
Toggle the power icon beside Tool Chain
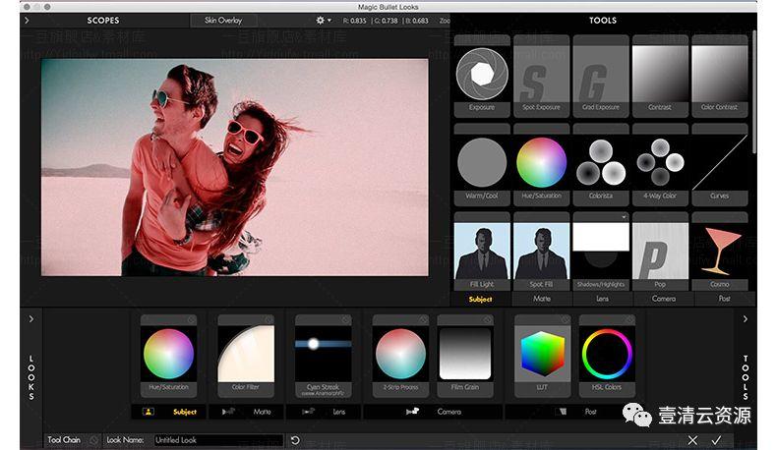[x=93, y=440]
